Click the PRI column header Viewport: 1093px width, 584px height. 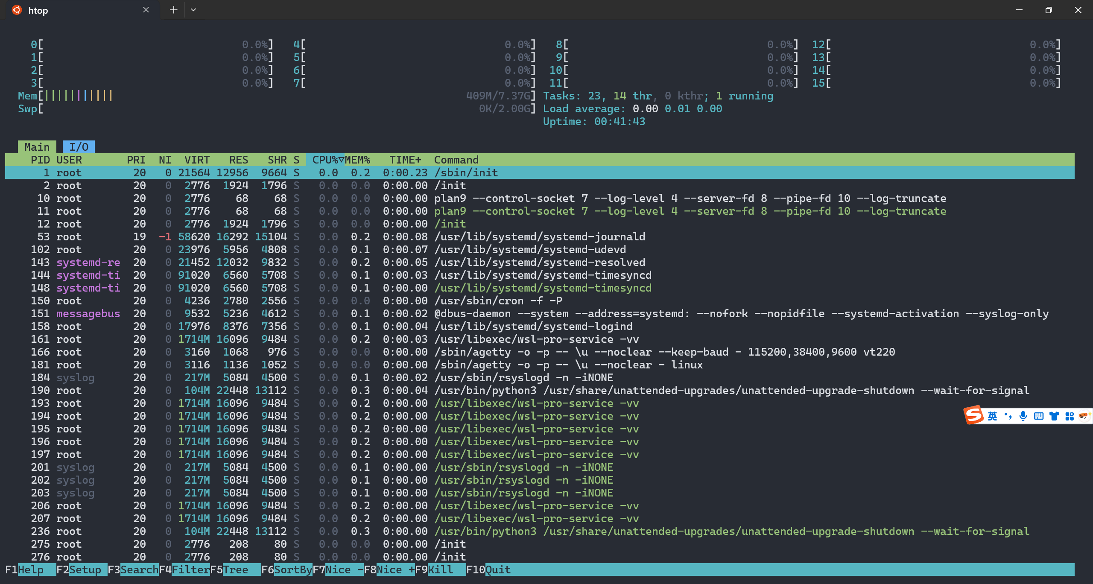click(136, 160)
